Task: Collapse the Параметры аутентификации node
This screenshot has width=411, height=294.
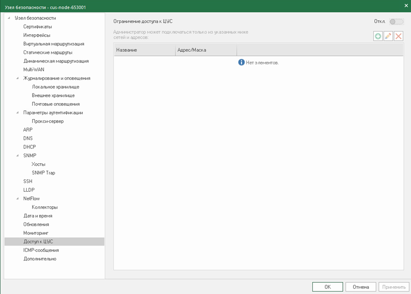Action: (17, 112)
